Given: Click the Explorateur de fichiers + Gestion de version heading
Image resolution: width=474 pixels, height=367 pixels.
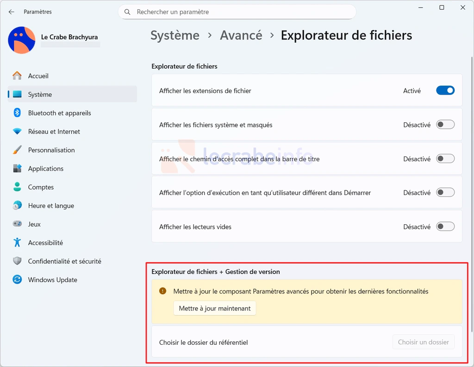Looking at the screenshot, I should [x=216, y=272].
